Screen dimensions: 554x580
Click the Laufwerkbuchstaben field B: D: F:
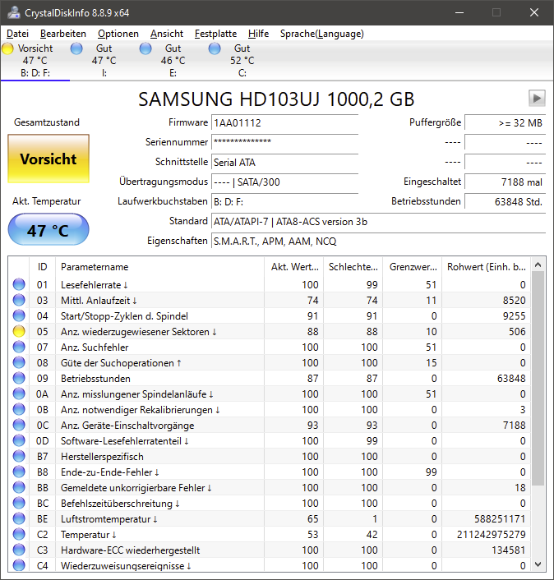284,201
